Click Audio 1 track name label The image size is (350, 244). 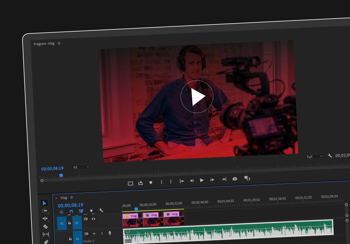point(89,241)
